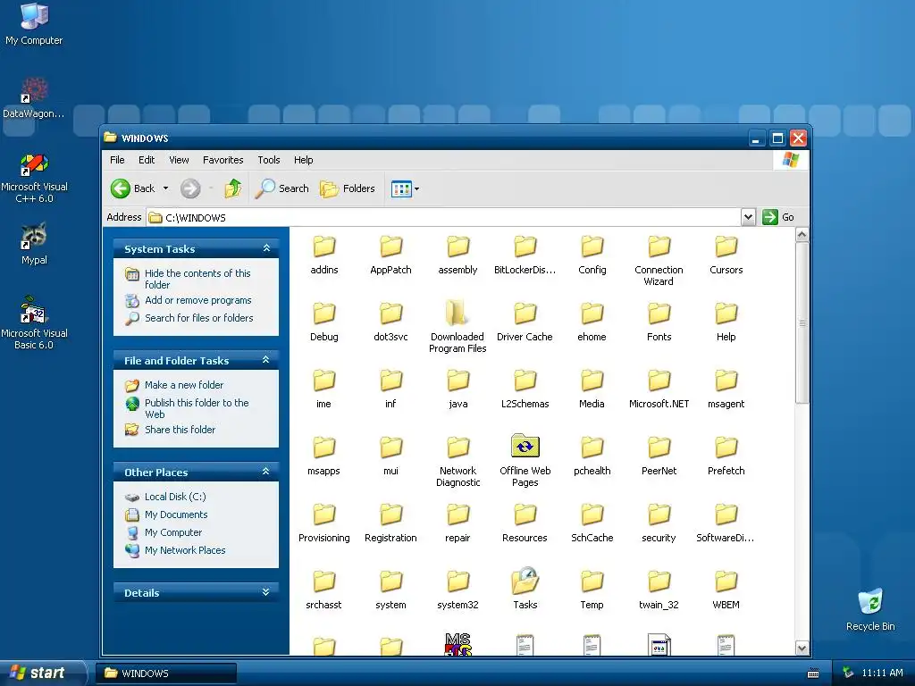
Task: Open the Favorites menu
Action: pos(222,160)
